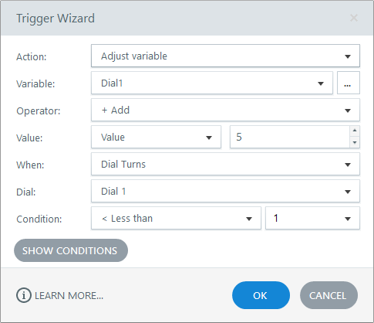The image size is (374, 323).
Task: Expand the Value type dropdown
Action: click(156, 137)
